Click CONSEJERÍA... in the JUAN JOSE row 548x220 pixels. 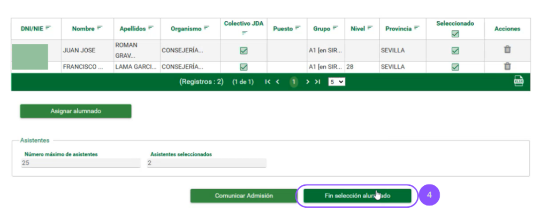click(x=182, y=51)
